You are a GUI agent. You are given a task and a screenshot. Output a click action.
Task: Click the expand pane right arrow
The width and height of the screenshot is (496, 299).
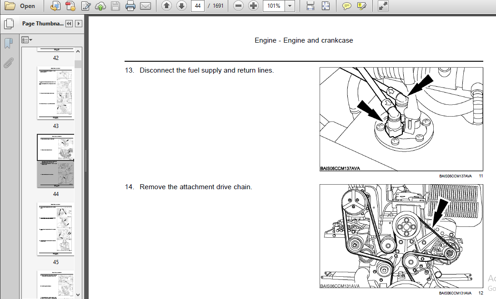tap(79, 24)
